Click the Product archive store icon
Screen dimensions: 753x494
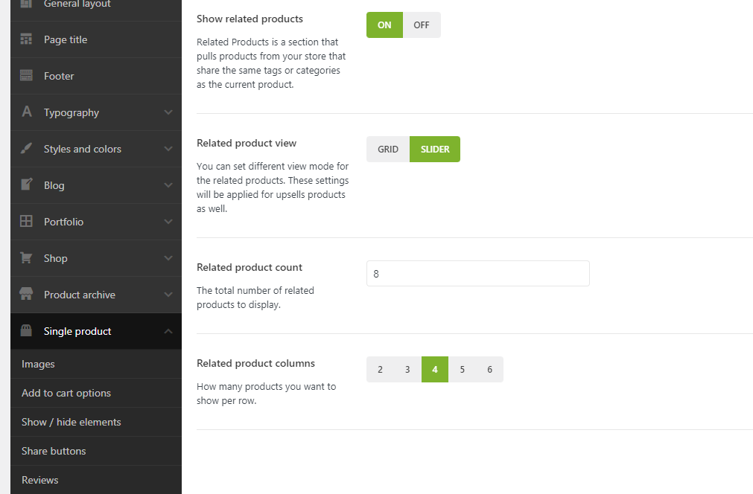[27, 295]
